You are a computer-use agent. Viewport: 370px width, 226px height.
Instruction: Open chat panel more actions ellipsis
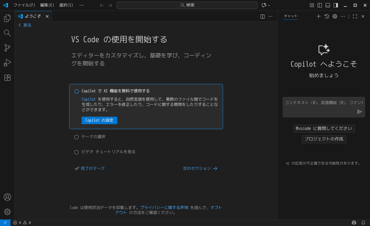point(343,16)
